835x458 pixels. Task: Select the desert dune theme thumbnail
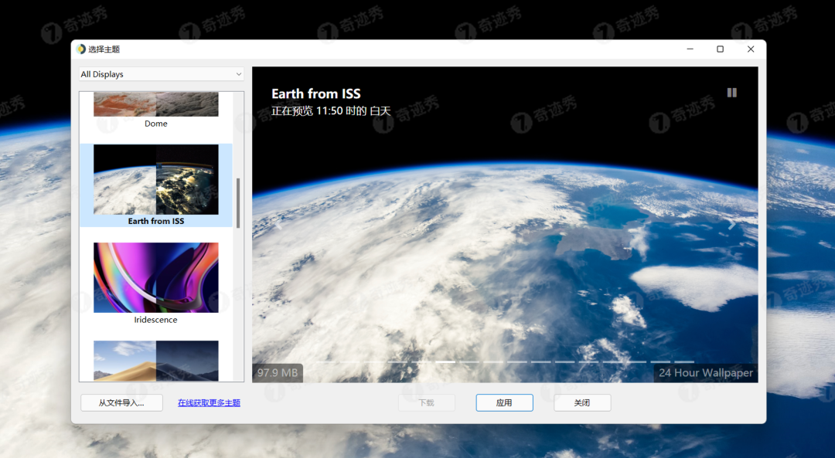156,361
